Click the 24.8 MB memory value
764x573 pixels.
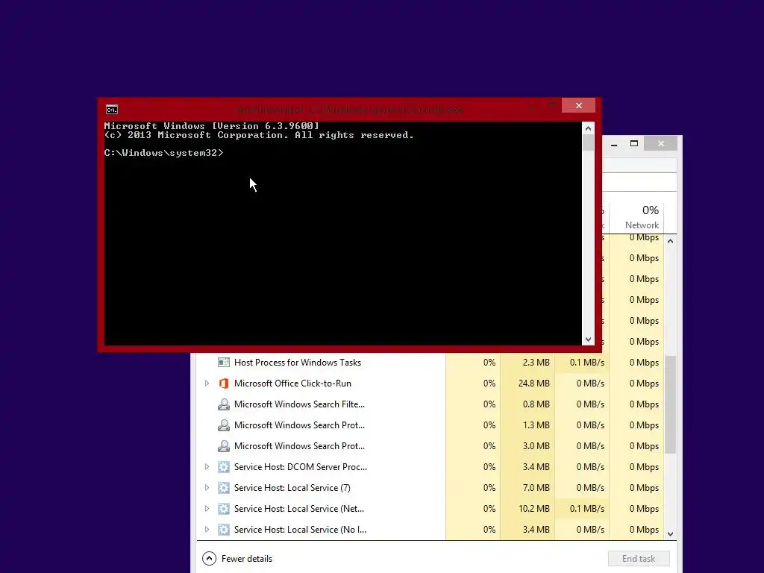click(x=533, y=383)
